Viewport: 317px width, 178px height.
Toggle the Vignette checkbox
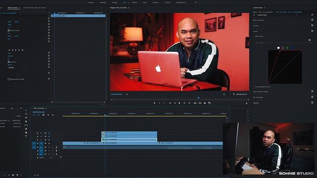312,103
